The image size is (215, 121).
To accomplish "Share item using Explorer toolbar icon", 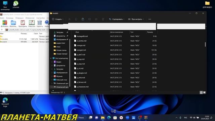I will click(96, 19).
